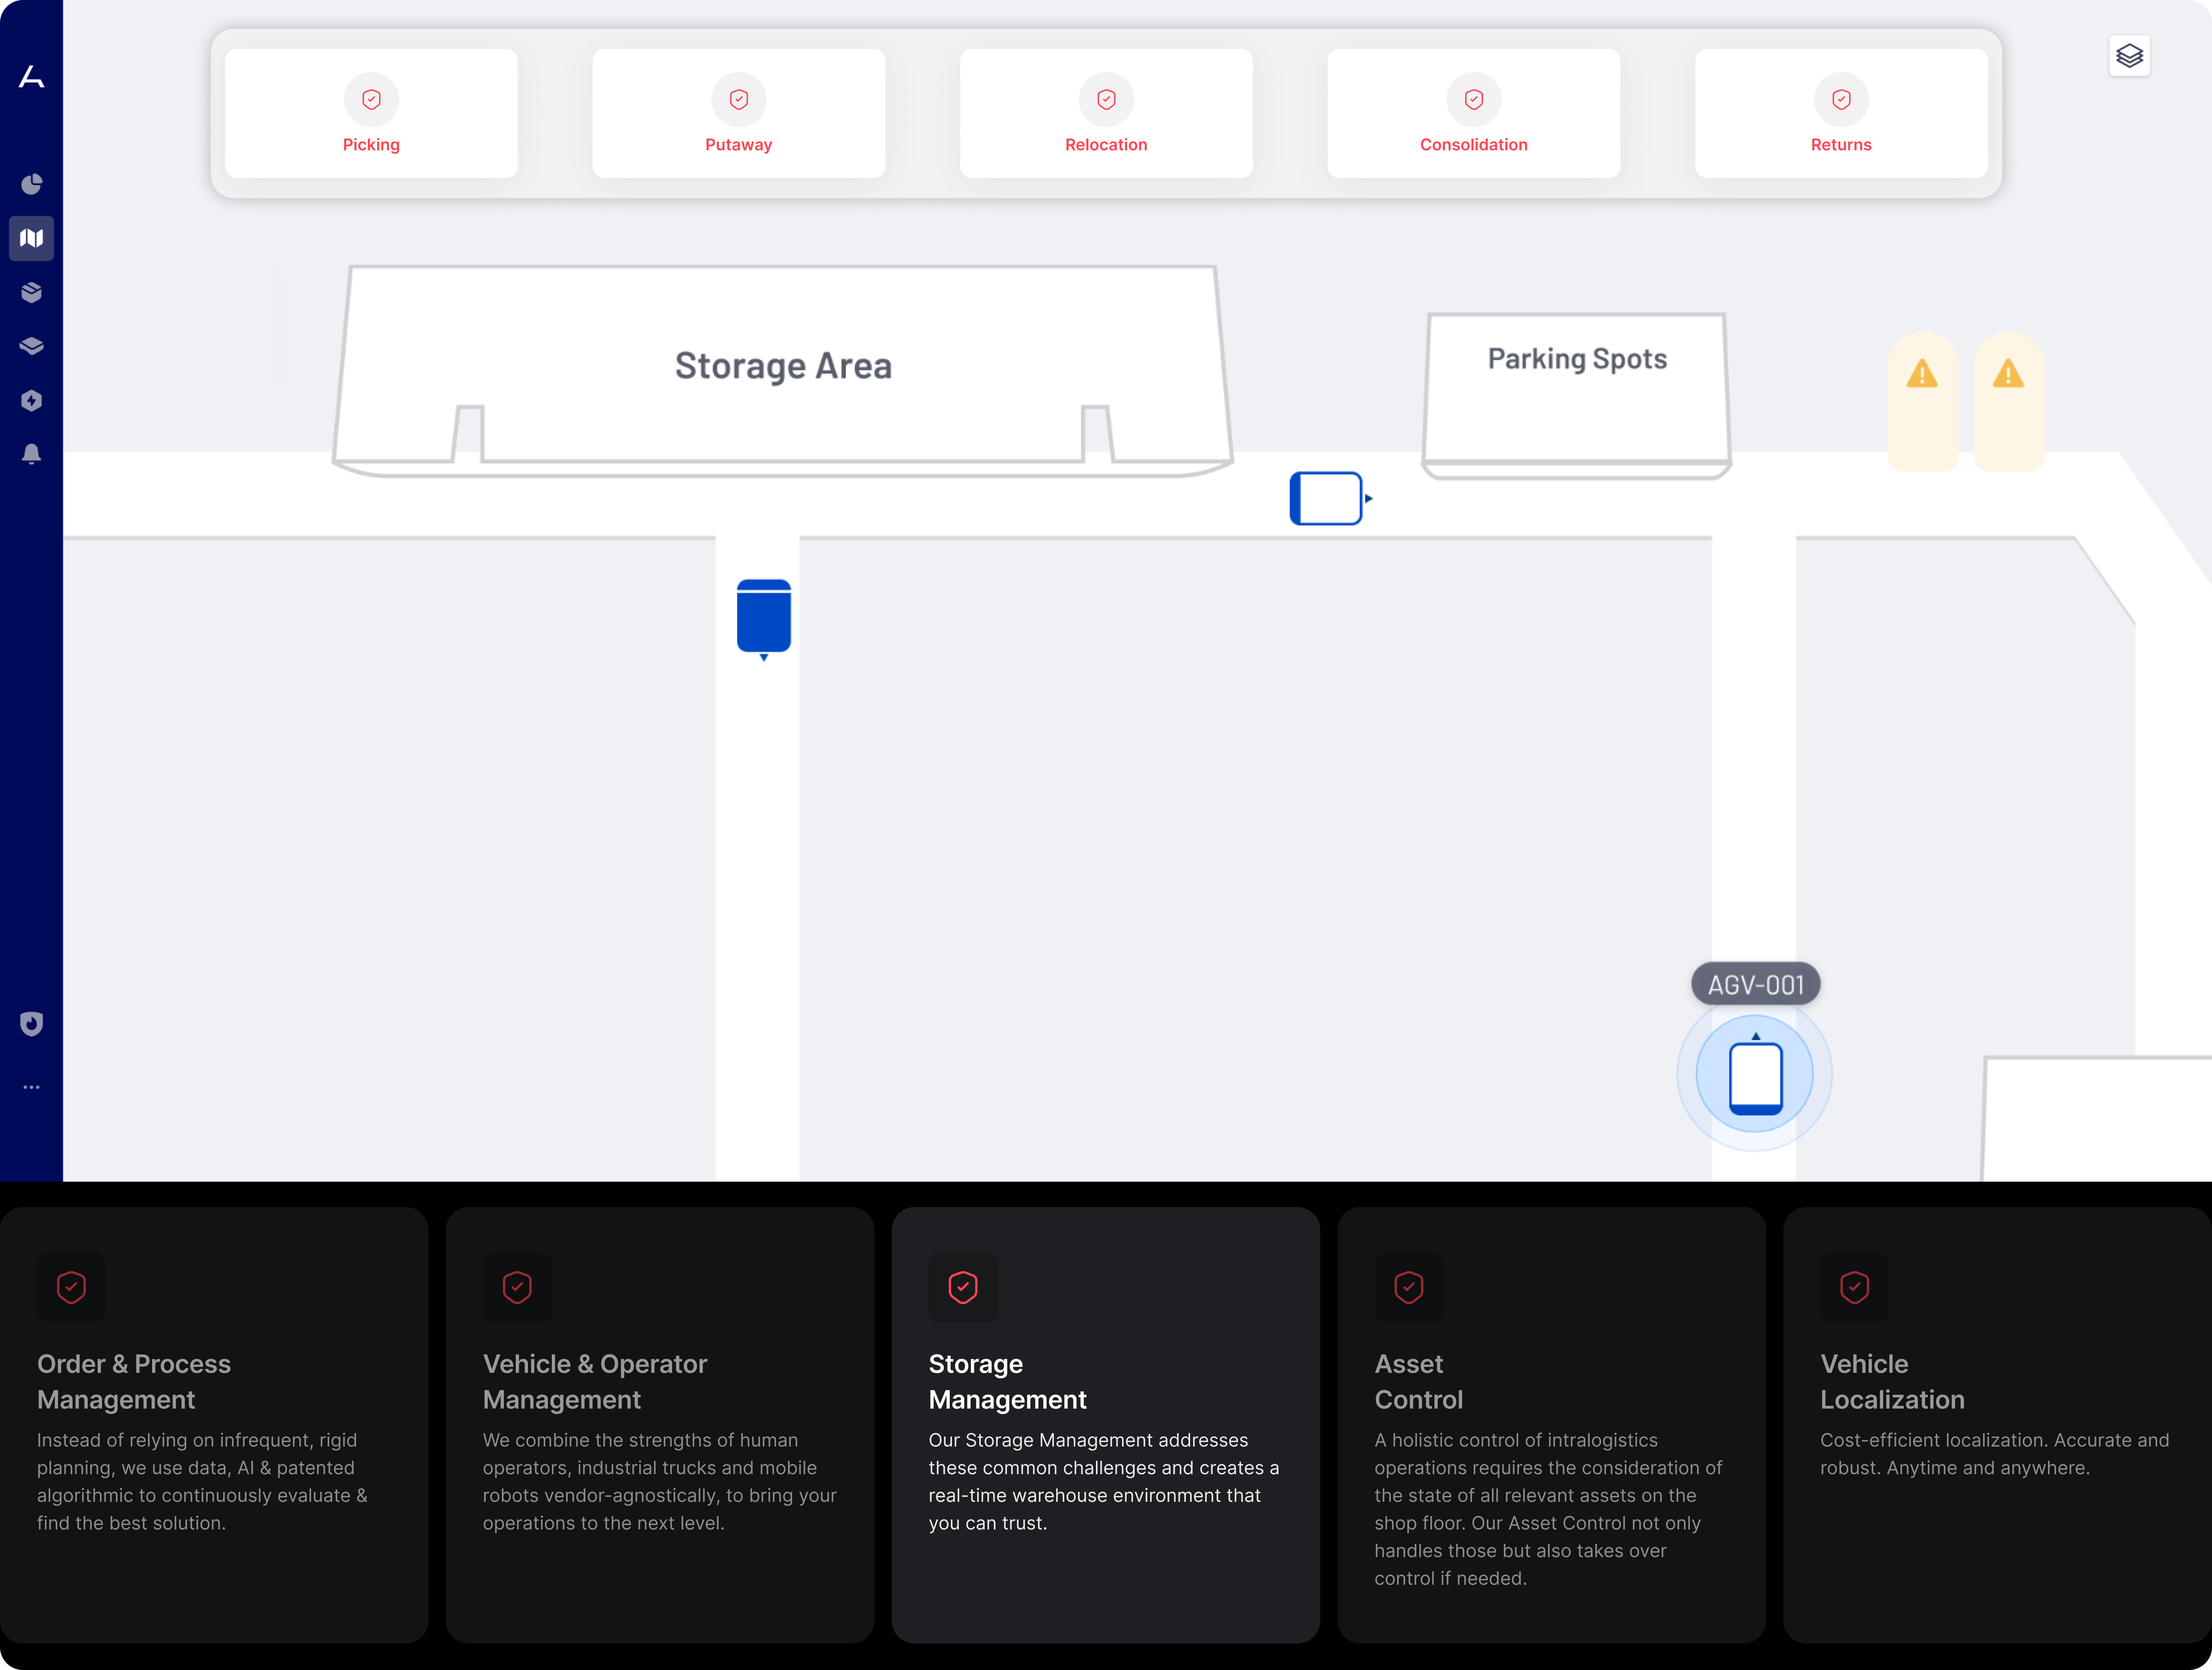
Task: Click the logo icon at top of sidebar
Action: [31, 77]
